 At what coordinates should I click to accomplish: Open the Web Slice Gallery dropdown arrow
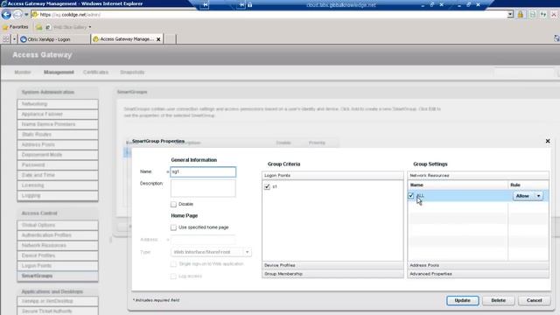[90, 27]
